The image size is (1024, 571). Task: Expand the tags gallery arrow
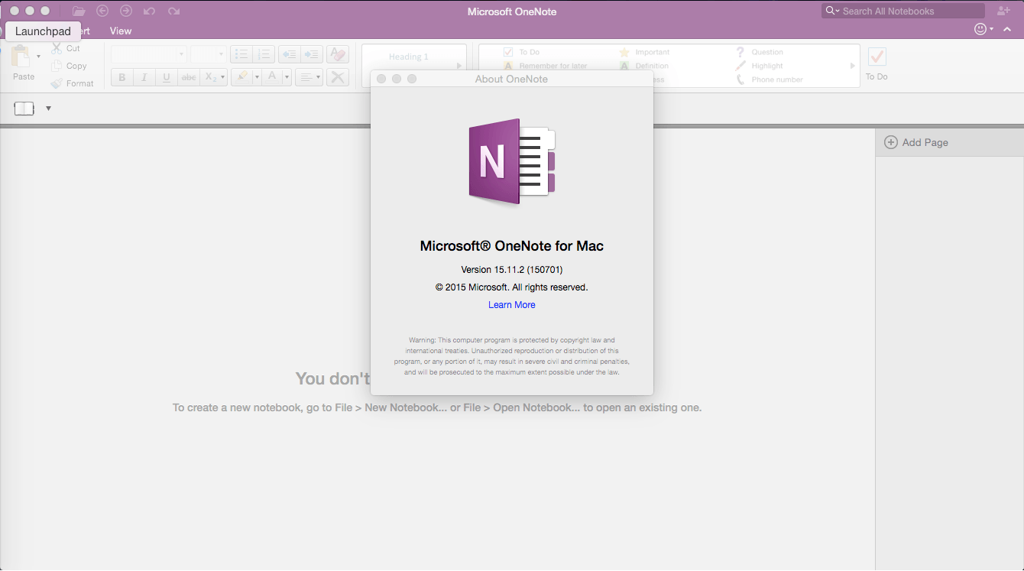pyautogui.click(x=853, y=67)
